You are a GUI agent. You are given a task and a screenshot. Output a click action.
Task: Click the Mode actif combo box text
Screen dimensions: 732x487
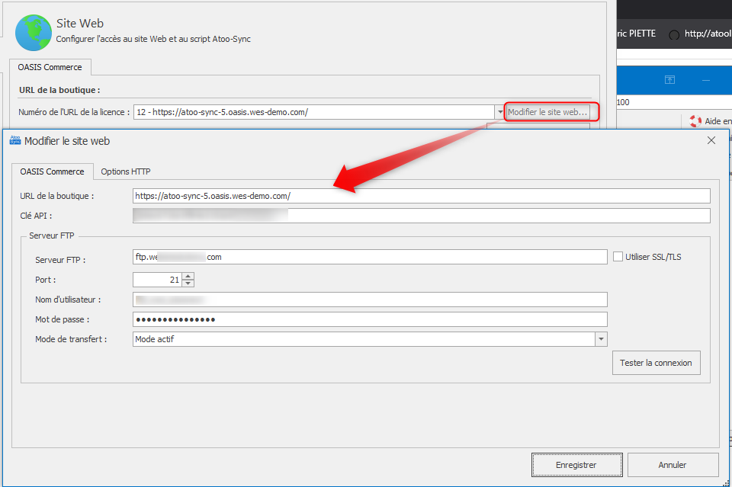pos(155,339)
